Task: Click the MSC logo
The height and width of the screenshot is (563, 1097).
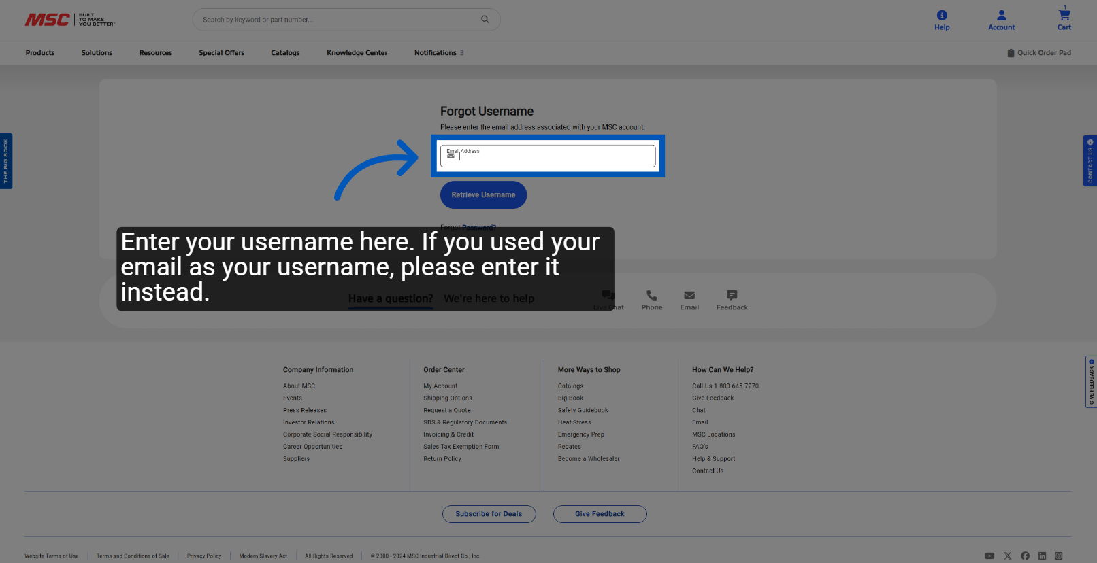Action: (70, 20)
